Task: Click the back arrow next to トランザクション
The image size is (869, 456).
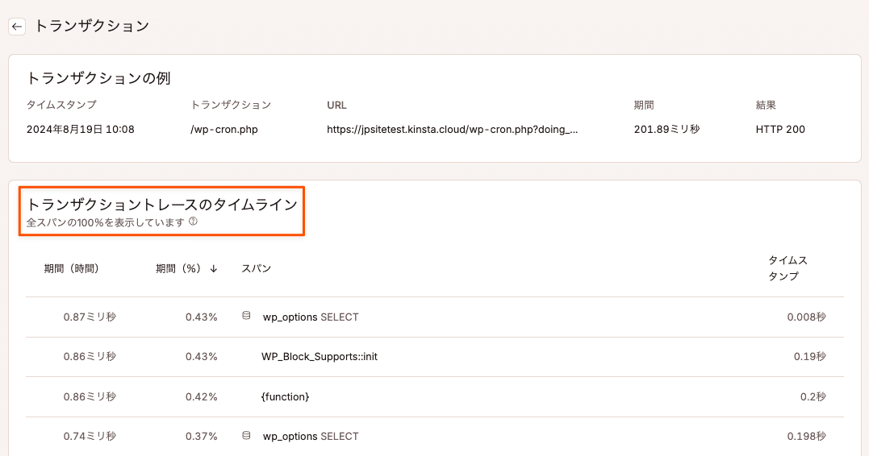Action: [17, 27]
